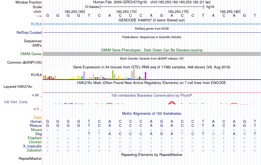Click the magenta bar in GTEx expression chart
Screen dimensions: 261x165
click(146, 75)
